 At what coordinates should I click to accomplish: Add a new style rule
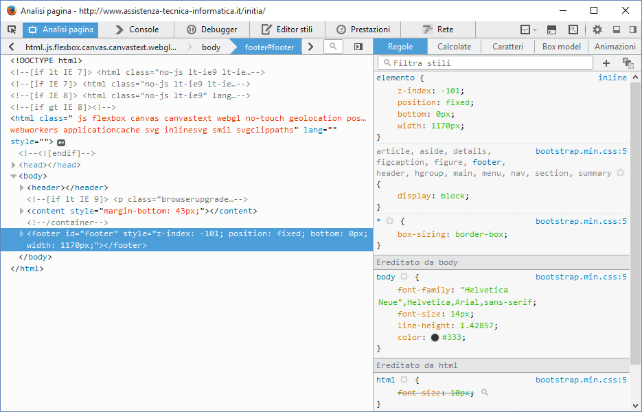[x=606, y=63]
